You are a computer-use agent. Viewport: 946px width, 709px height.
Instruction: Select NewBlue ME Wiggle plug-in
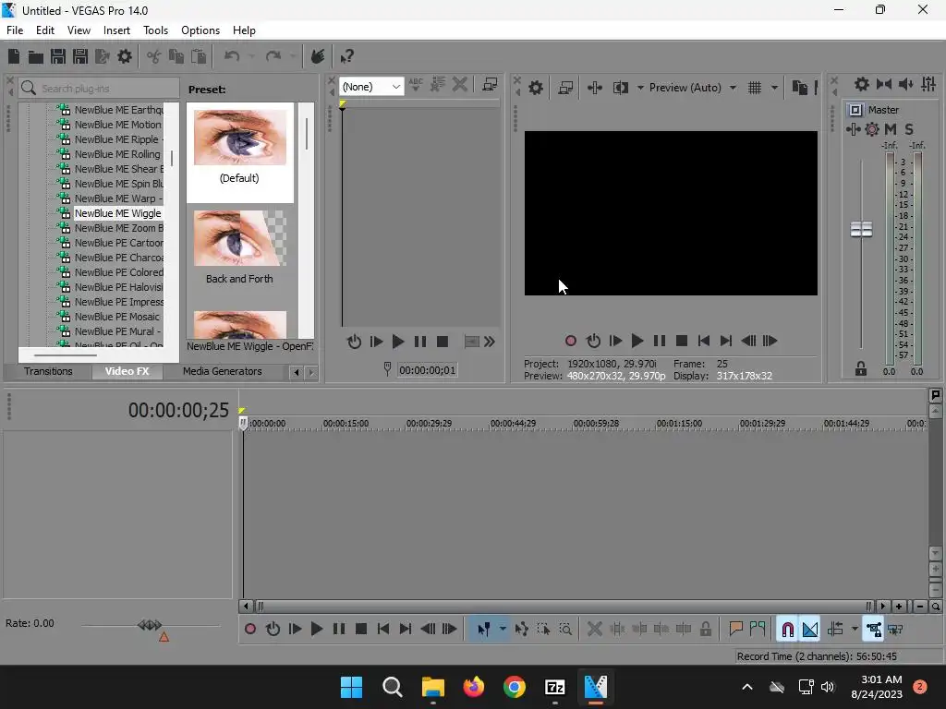[117, 213]
